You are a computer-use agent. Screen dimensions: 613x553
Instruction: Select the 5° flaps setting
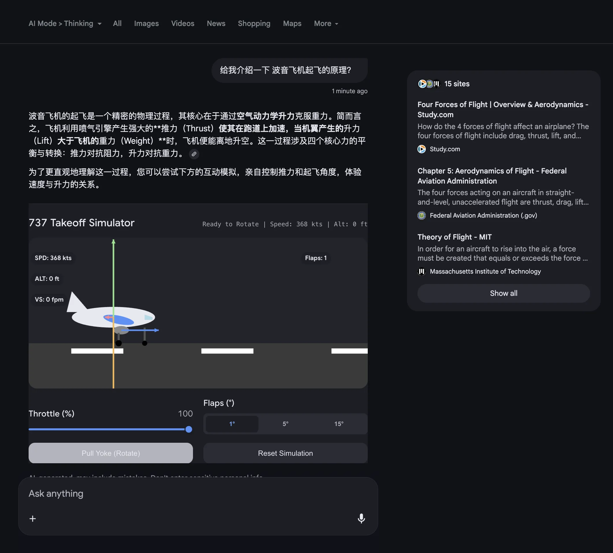[285, 424]
